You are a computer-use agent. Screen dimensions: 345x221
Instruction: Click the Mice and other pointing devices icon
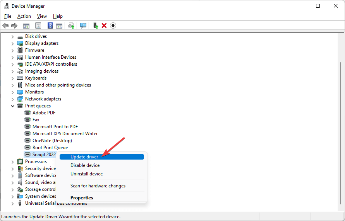[20, 85]
